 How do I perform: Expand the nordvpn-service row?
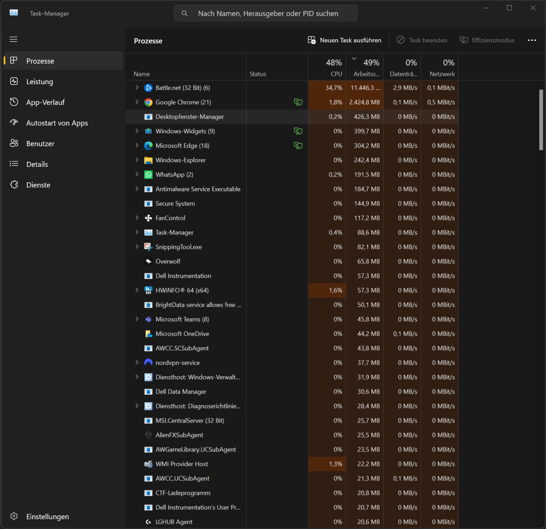pos(137,363)
